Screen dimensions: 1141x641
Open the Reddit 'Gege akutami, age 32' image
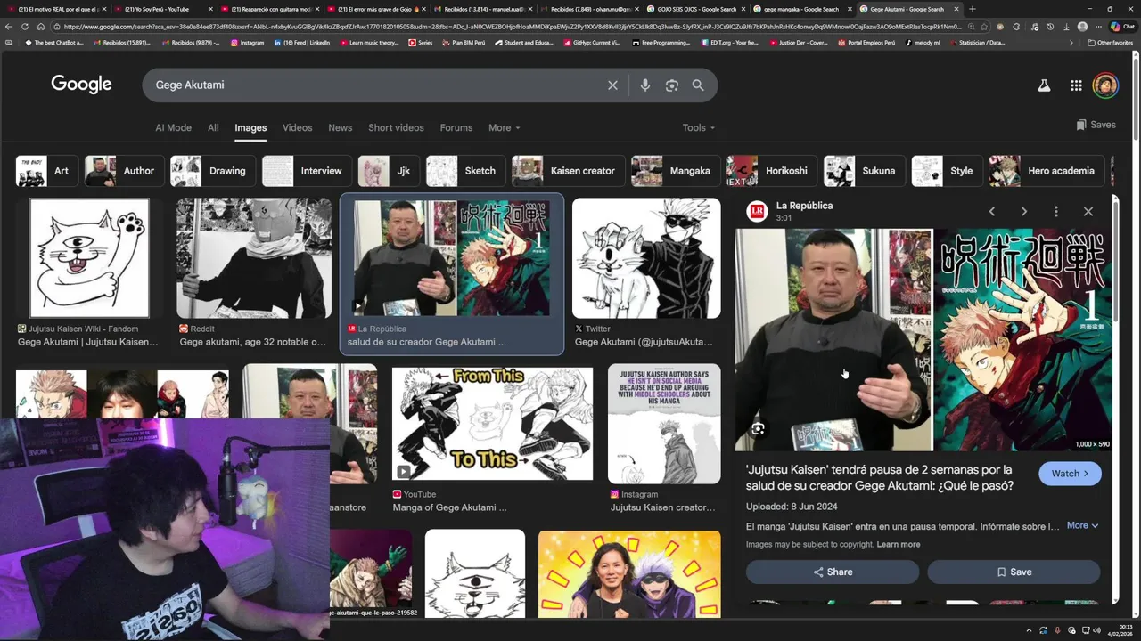254,258
